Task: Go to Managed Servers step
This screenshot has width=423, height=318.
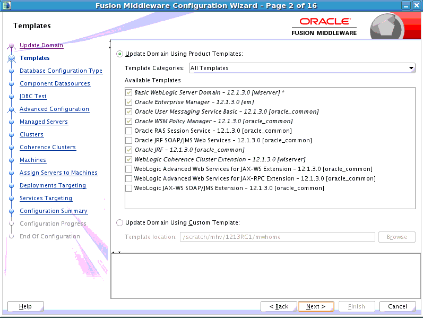Action: (44, 122)
